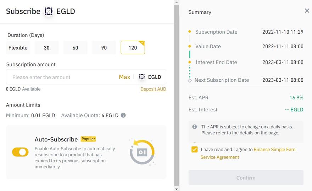
Task: Choose the 30 days duration
Action: tap(47, 48)
